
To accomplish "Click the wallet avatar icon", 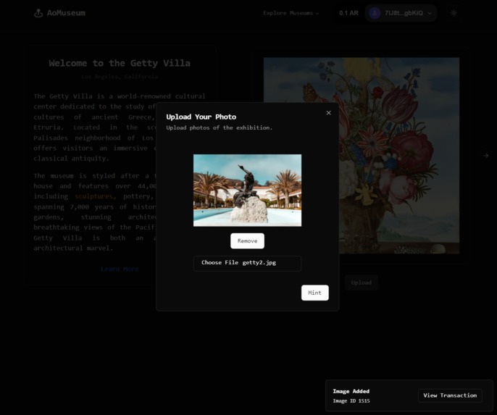I will click(x=375, y=13).
